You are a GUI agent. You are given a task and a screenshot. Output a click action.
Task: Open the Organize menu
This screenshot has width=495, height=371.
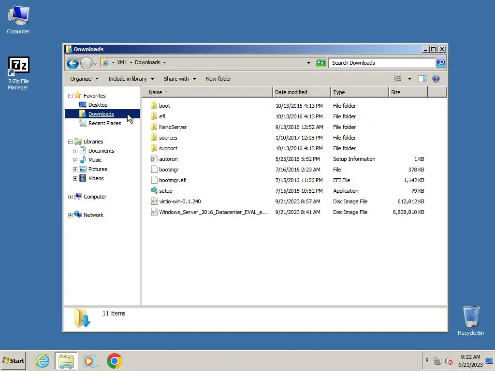(84, 79)
